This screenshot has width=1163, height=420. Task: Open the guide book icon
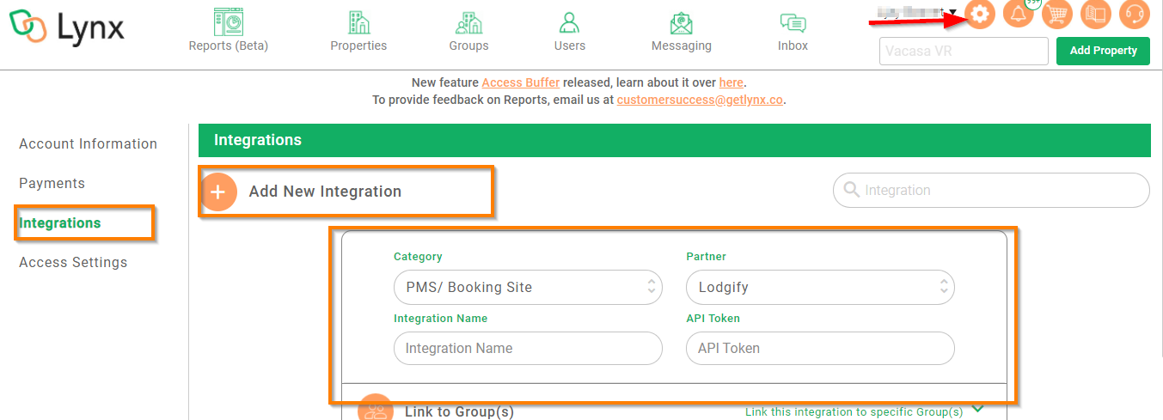pyautogui.click(x=1096, y=14)
